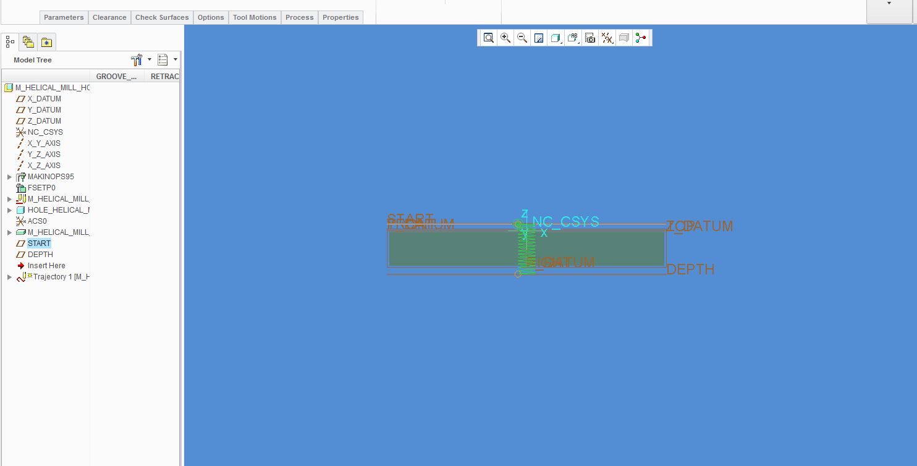Select HOLE_HELICAL item in the model tree
The height and width of the screenshot is (466, 917).
pyautogui.click(x=58, y=210)
